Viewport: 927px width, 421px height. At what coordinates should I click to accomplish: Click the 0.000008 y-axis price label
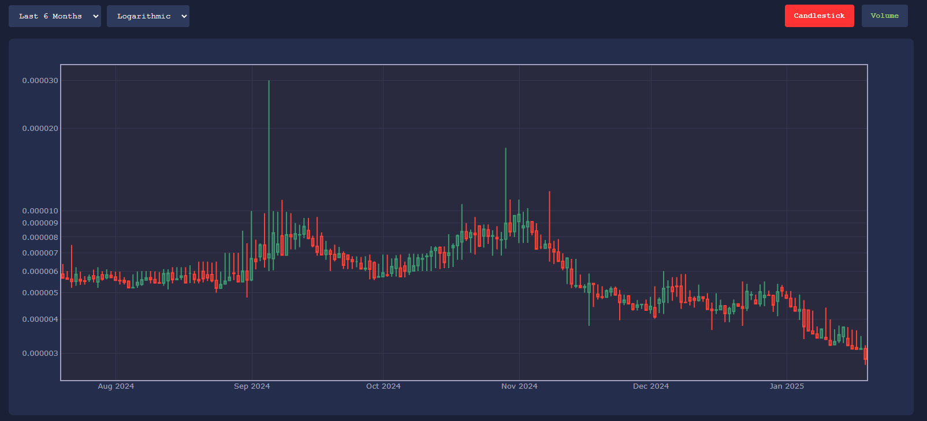pyautogui.click(x=40, y=238)
